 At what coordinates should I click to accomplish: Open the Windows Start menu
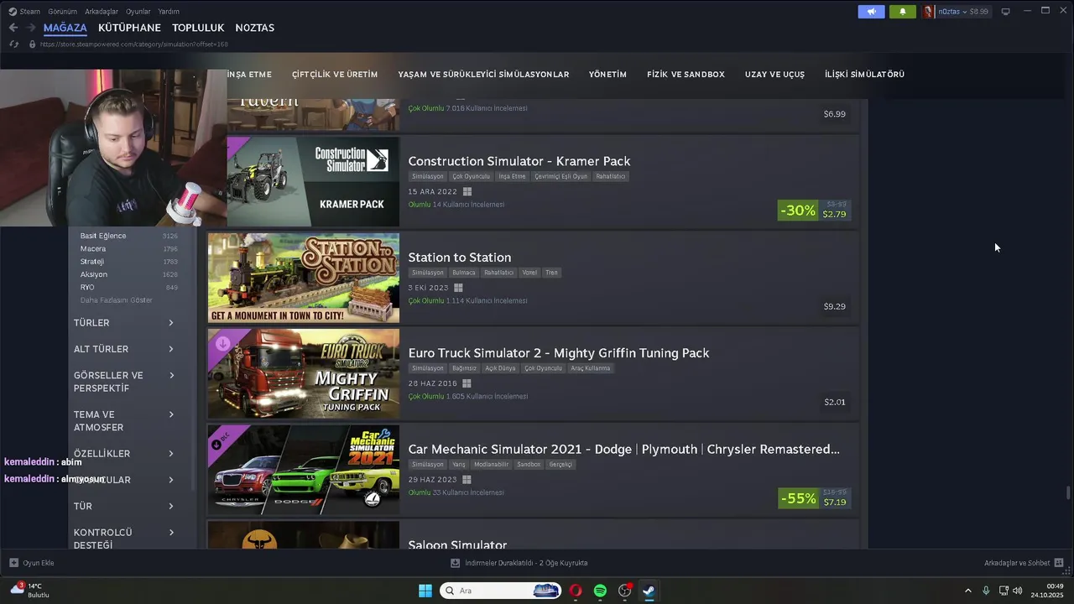click(x=425, y=591)
